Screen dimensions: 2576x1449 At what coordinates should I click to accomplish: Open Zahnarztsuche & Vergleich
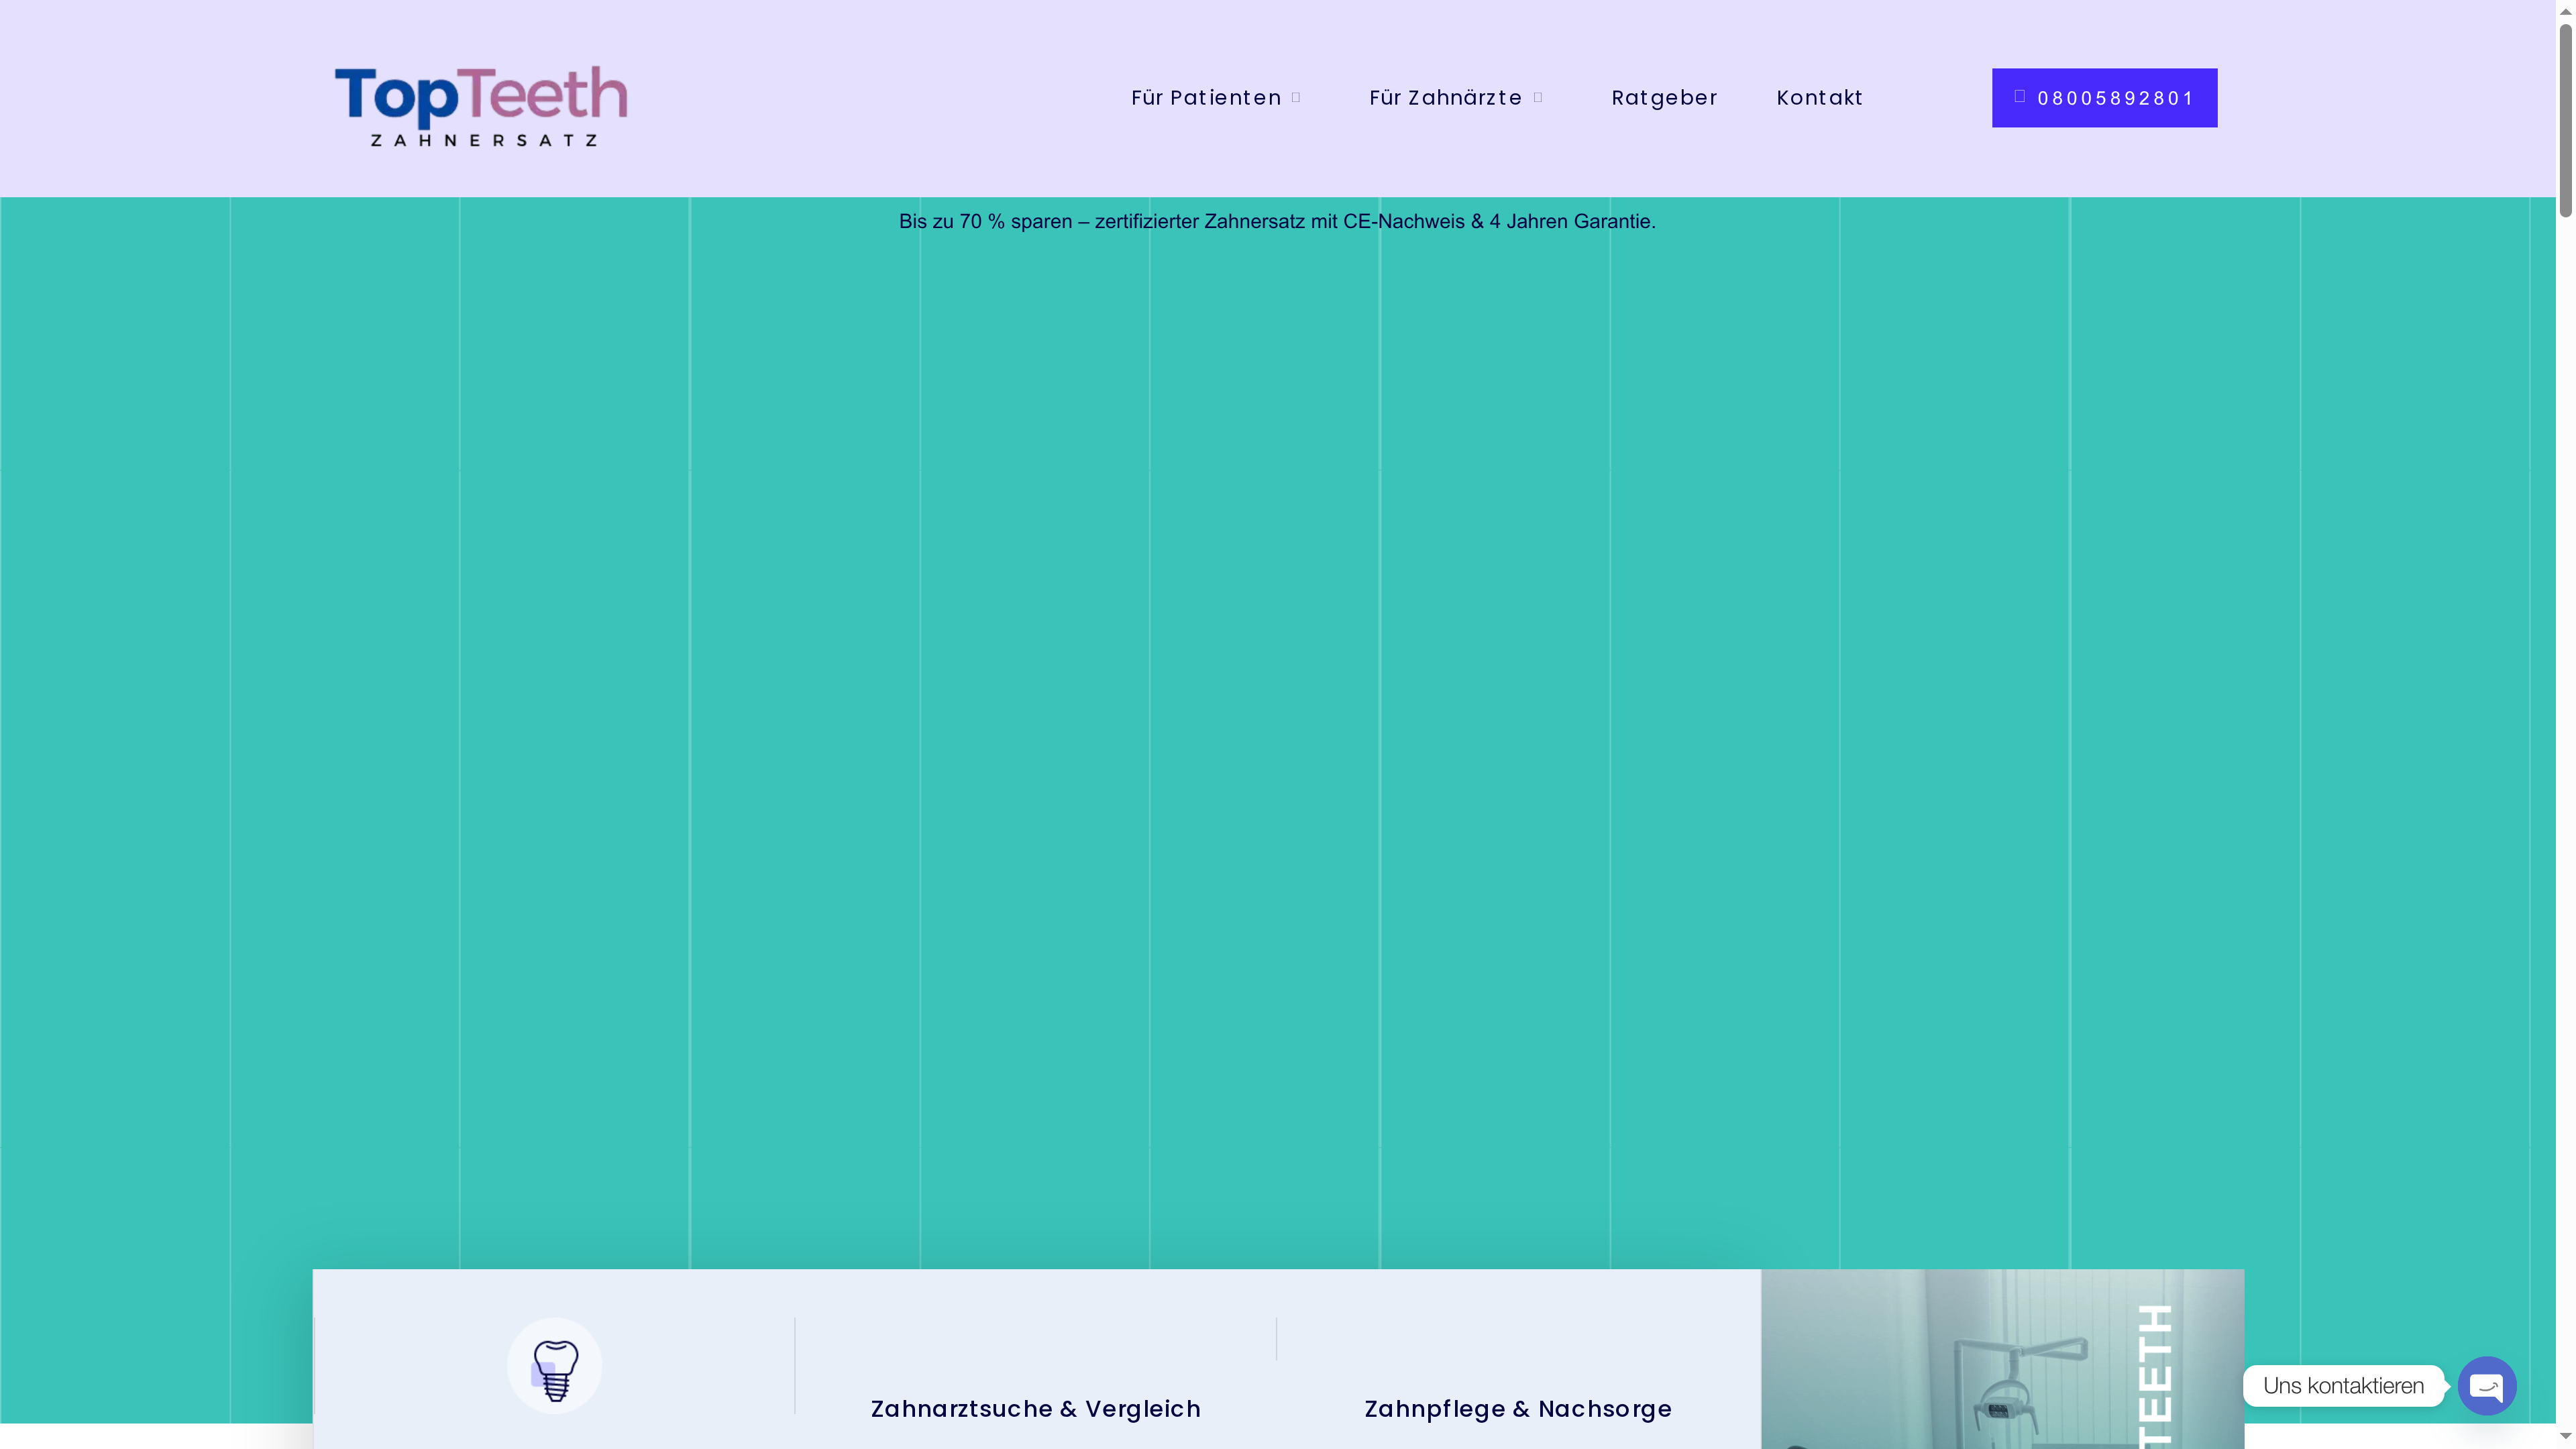pos(1036,1408)
